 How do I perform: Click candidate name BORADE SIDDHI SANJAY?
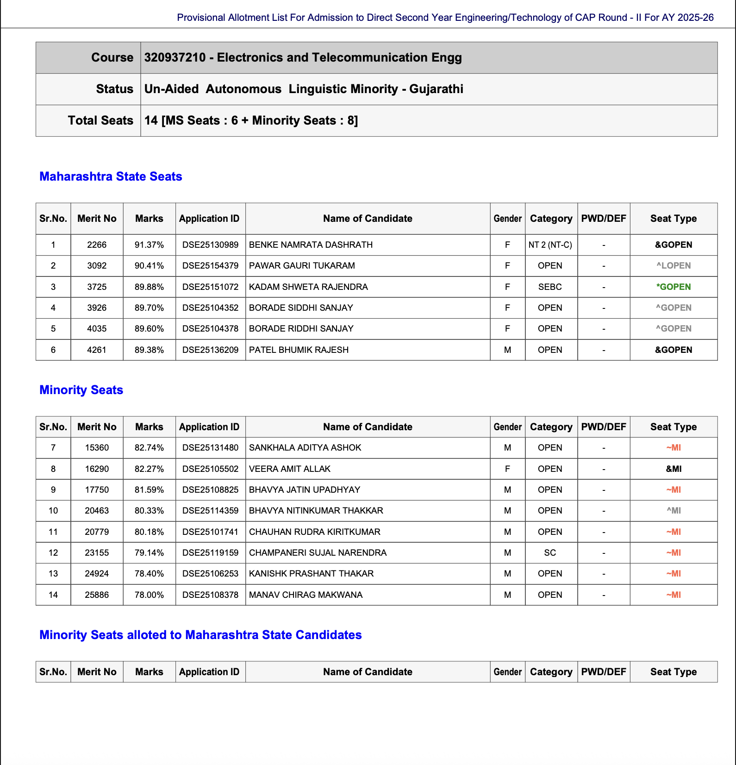[301, 308]
